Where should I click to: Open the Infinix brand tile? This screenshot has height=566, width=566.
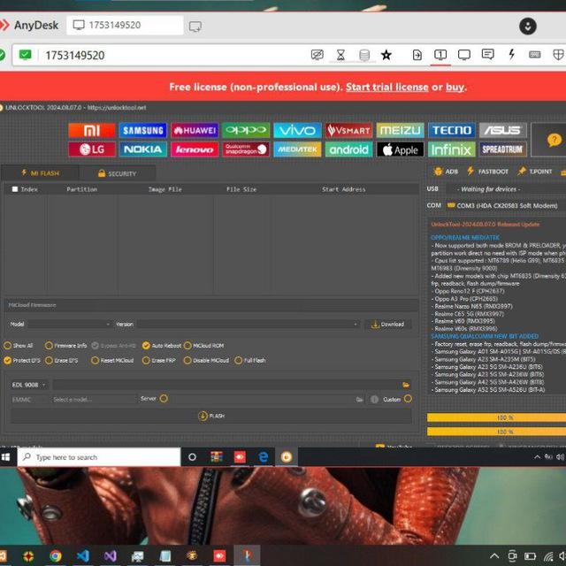tap(452, 149)
